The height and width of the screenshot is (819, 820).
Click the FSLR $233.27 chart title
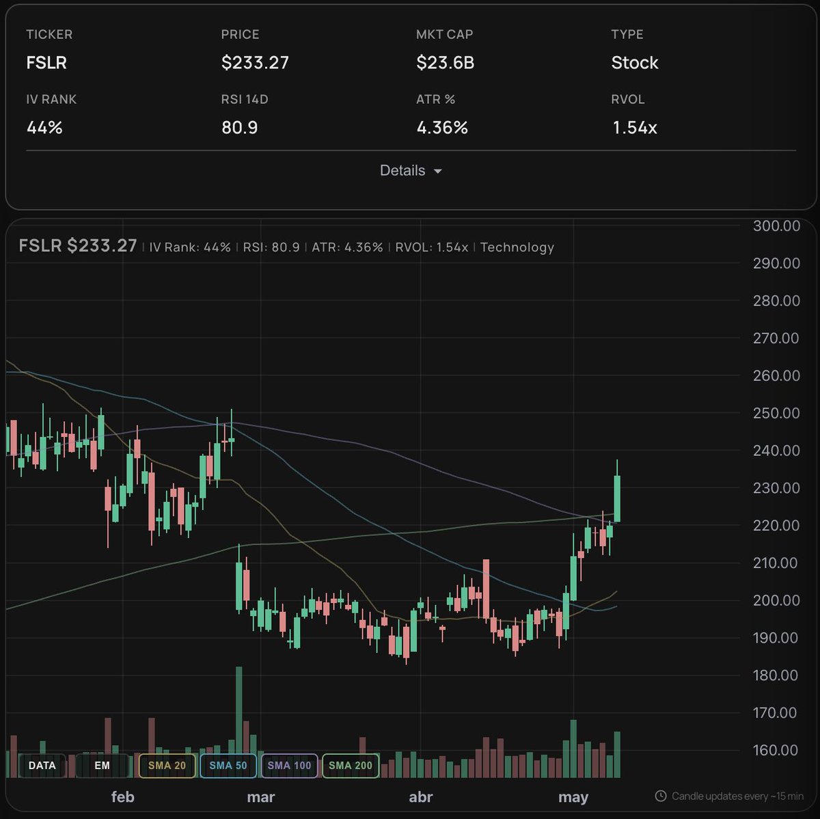[78, 246]
